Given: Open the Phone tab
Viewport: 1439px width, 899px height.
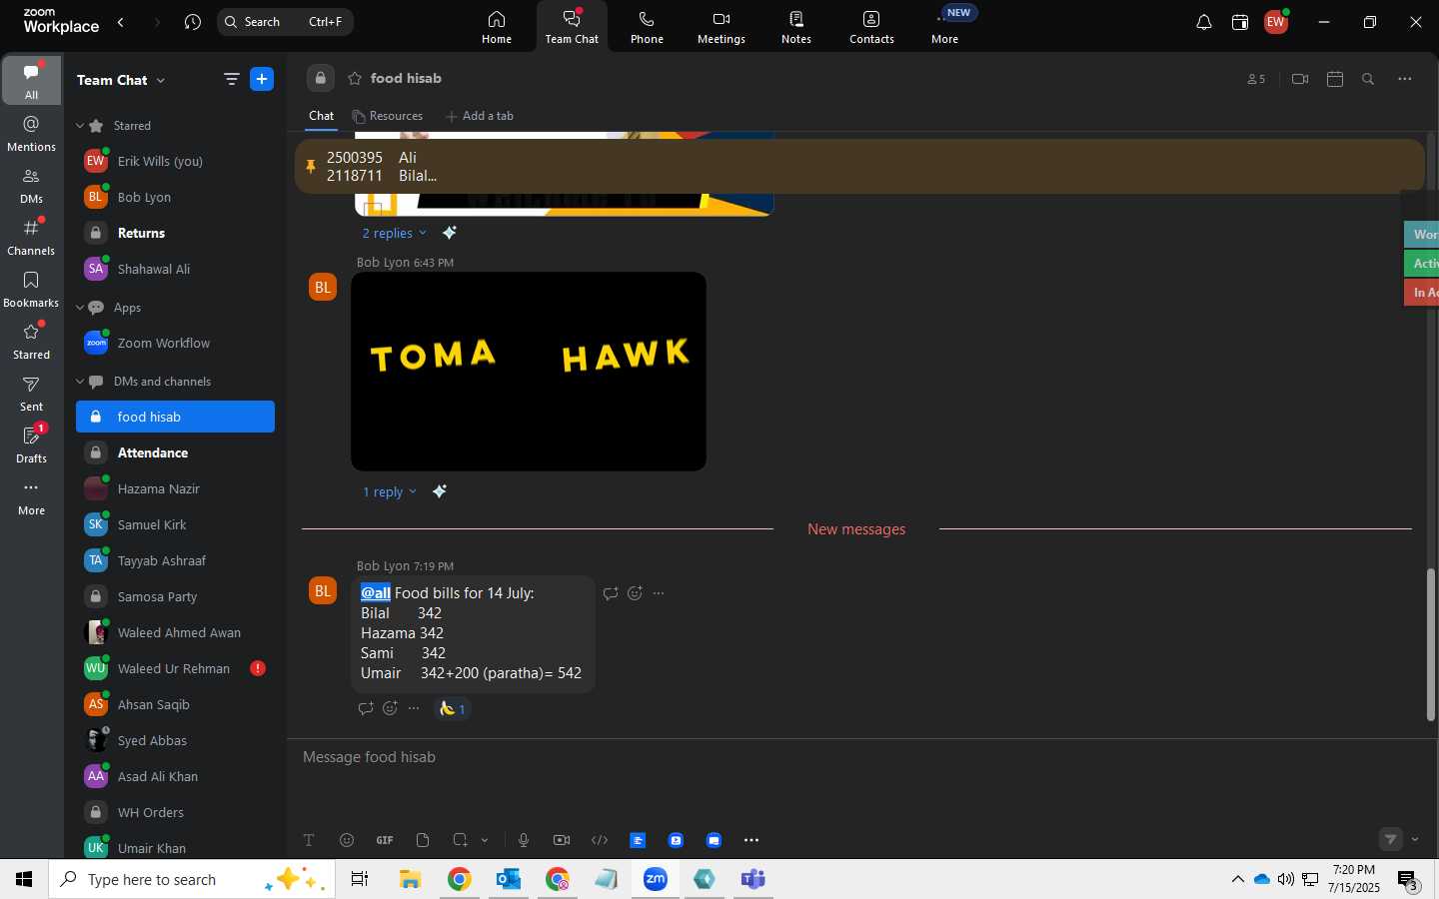Looking at the screenshot, I should tap(647, 27).
